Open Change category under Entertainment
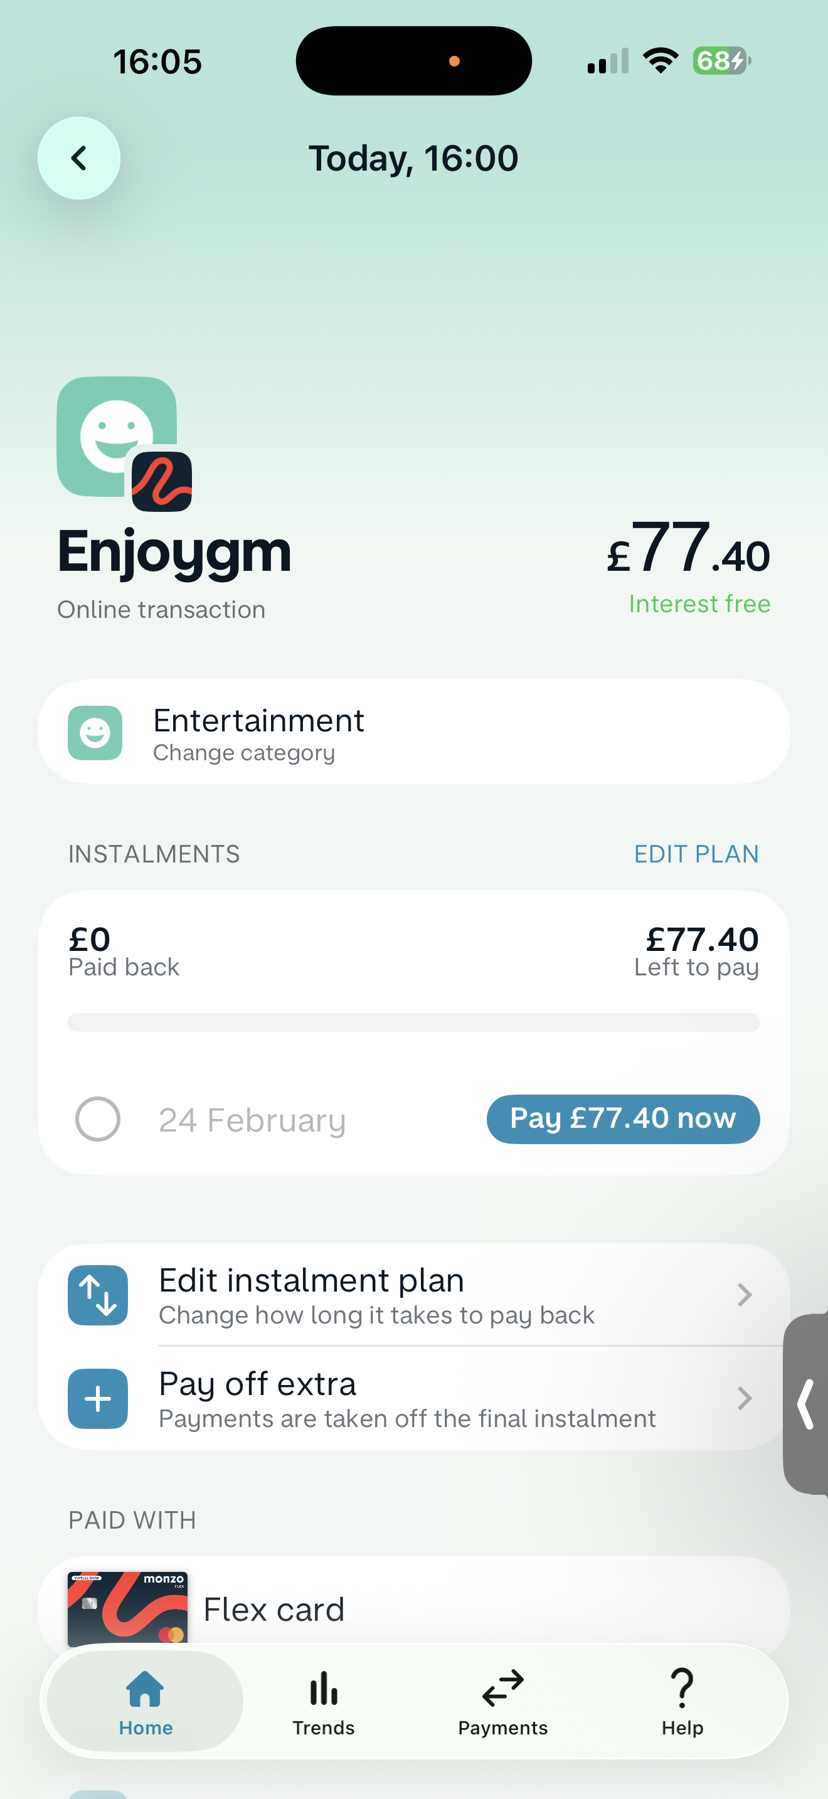 click(245, 753)
